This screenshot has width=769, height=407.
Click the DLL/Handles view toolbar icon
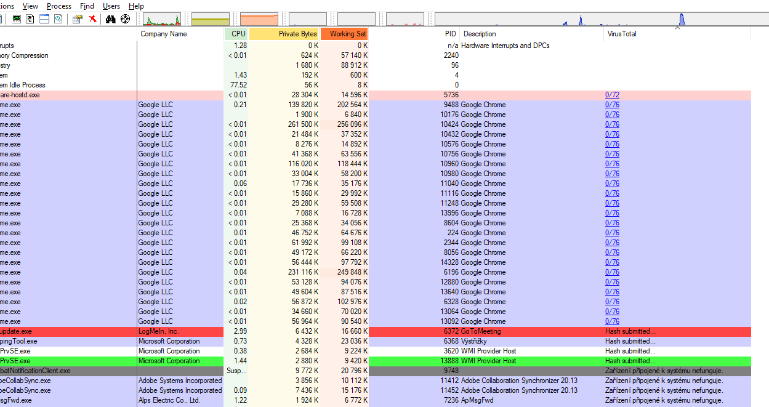[58, 19]
